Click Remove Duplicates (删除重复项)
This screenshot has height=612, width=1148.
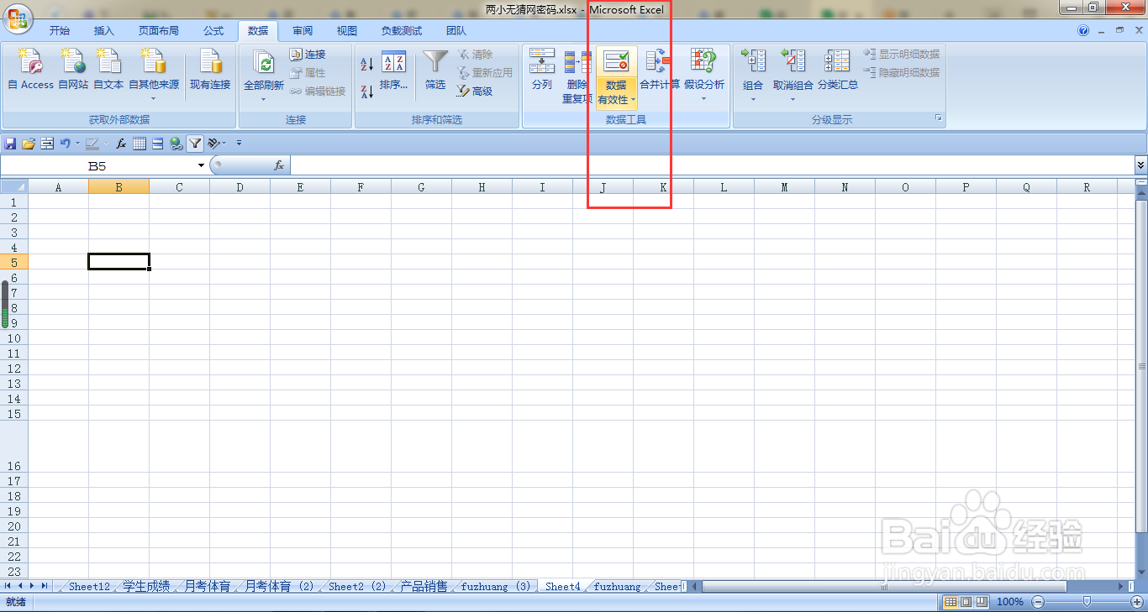click(x=577, y=76)
